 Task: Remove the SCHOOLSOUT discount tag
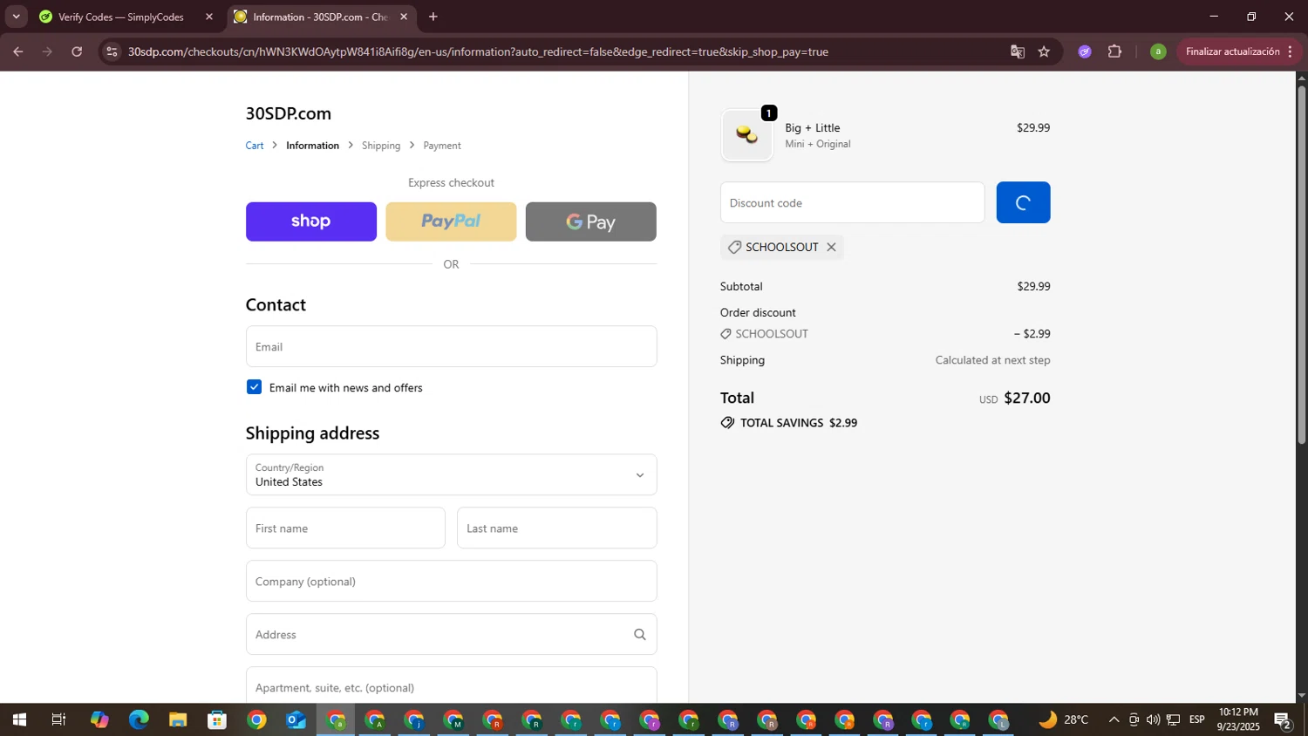click(x=831, y=247)
